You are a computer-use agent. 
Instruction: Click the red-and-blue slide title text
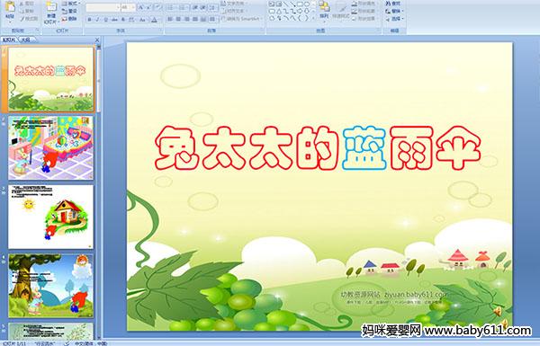[x=318, y=148]
